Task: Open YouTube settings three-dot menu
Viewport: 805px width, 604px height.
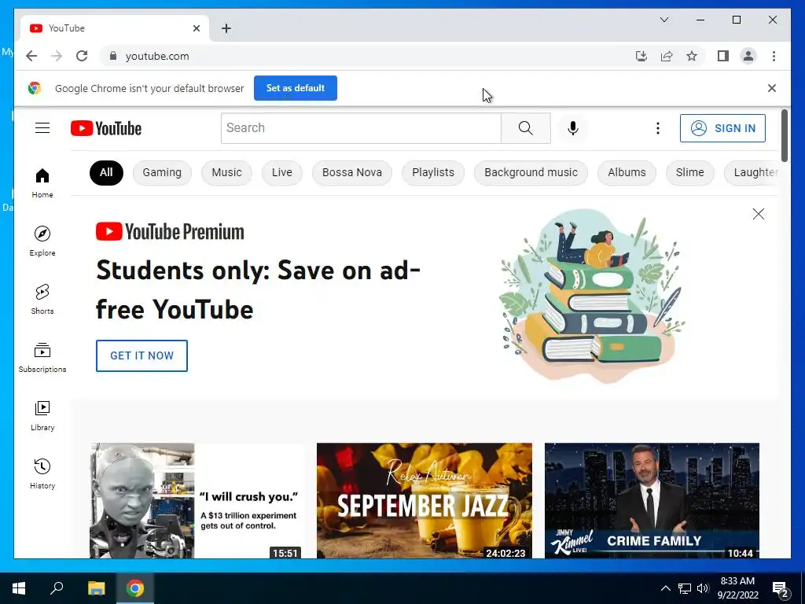Action: (658, 128)
